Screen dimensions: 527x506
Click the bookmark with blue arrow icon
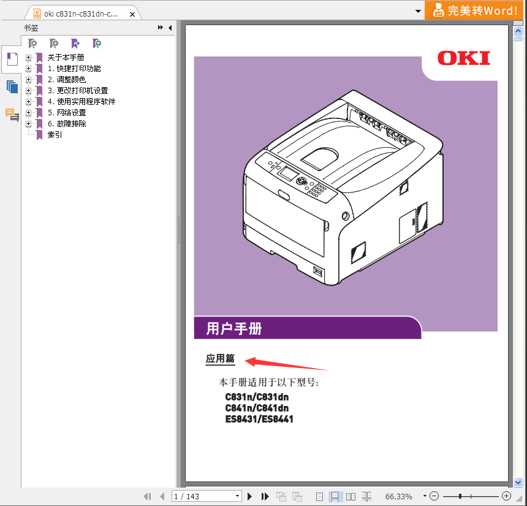(75, 44)
